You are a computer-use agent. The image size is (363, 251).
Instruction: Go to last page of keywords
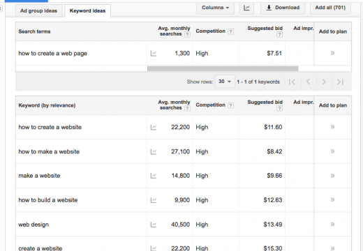click(x=340, y=82)
